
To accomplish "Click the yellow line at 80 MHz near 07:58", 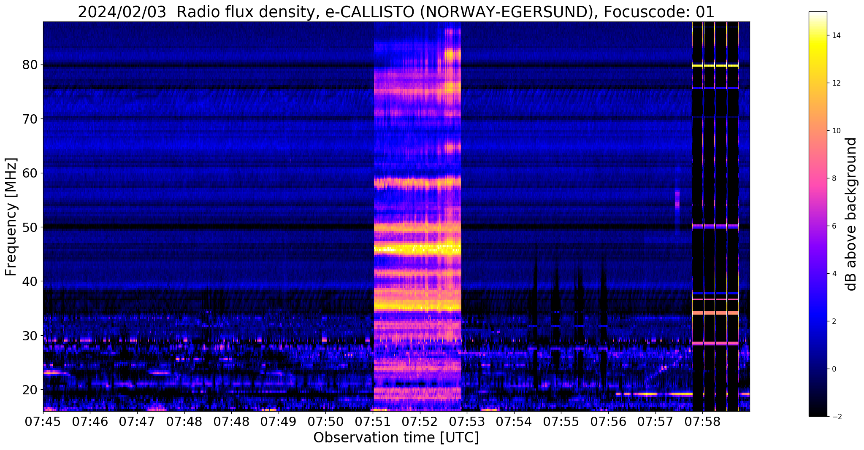I will point(715,65).
